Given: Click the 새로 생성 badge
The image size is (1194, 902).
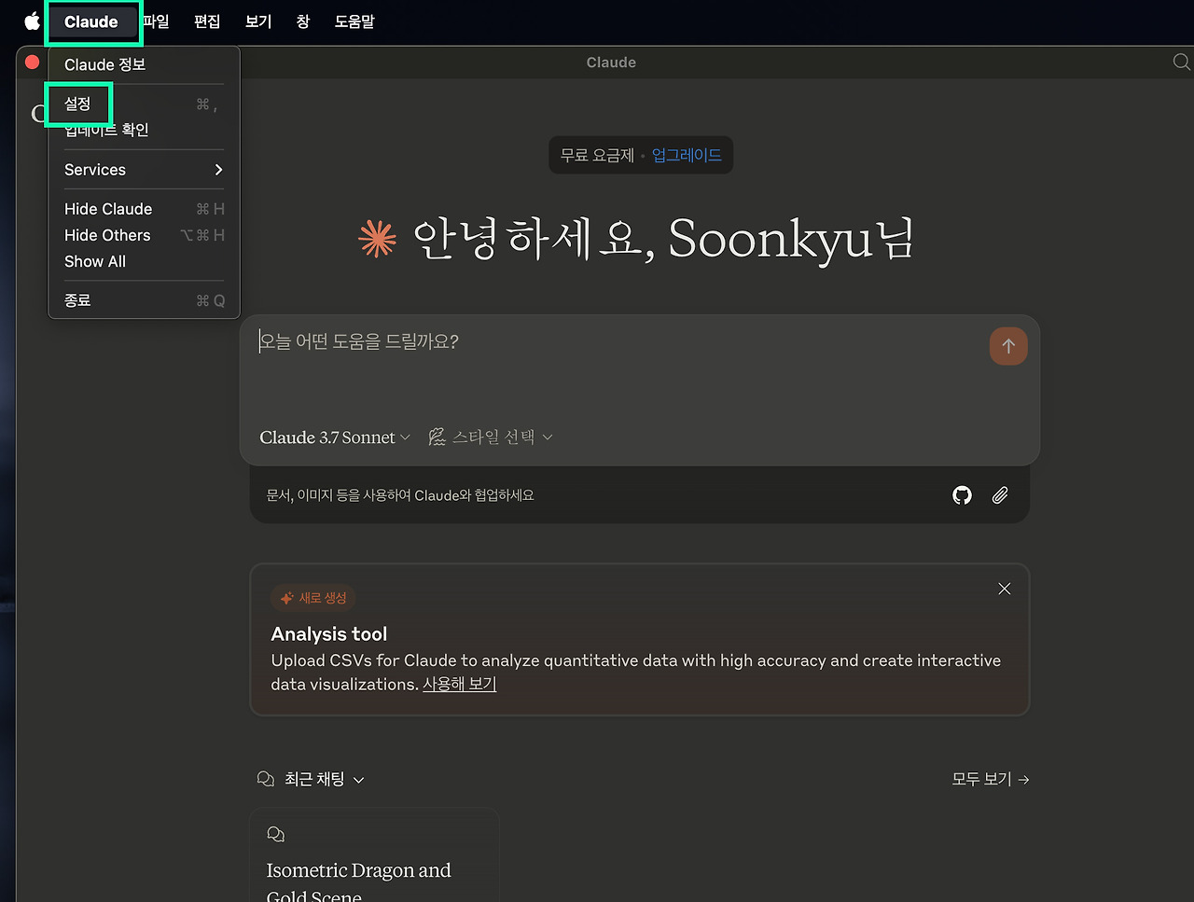Looking at the screenshot, I should pos(313,598).
